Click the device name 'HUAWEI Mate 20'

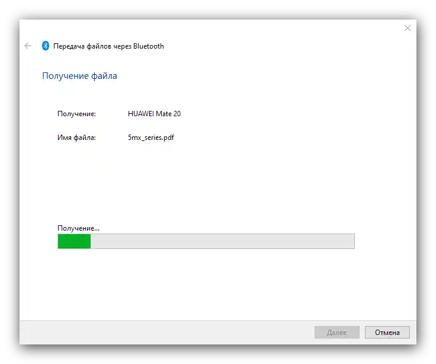click(x=155, y=114)
